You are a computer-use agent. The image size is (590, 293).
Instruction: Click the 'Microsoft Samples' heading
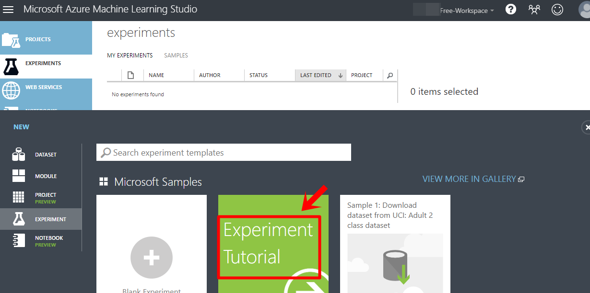158,182
